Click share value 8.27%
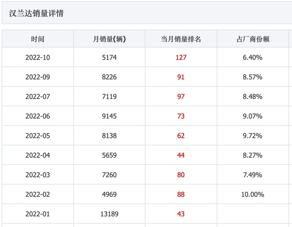Viewport: 292px width, 227px height. (x=253, y=155)
